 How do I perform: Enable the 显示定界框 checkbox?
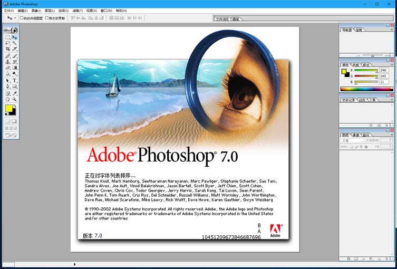[x=47, y=18]
